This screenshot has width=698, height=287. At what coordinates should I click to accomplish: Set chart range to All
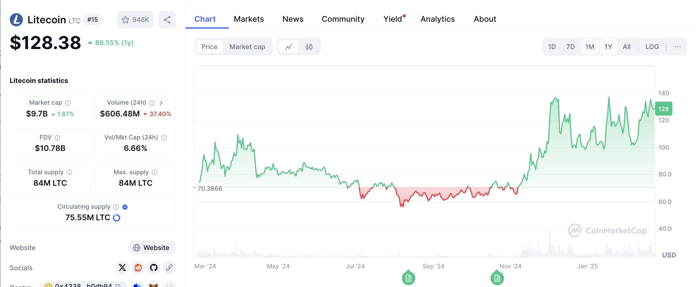(x=626, y=47)
